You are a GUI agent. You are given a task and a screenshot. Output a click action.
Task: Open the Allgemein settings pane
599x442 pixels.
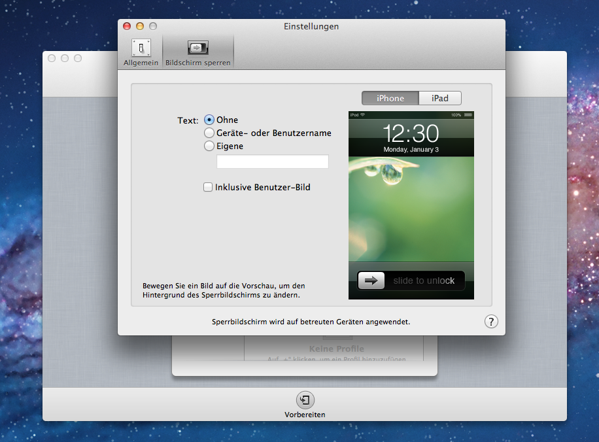coord(141,52)
